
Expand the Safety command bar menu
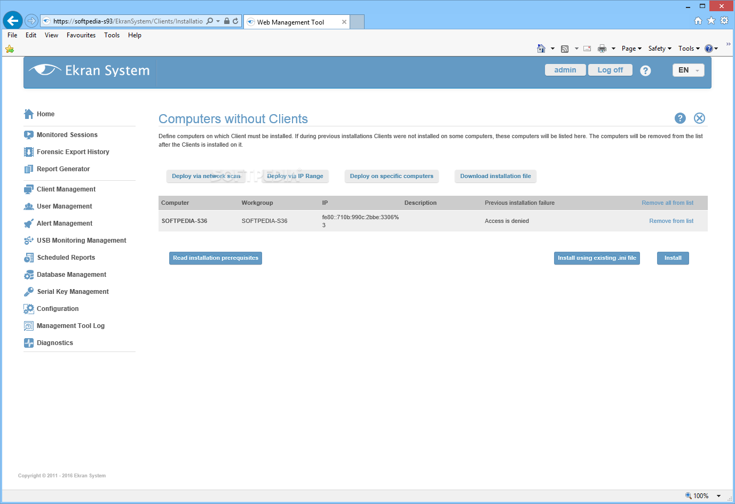(660, 49)
